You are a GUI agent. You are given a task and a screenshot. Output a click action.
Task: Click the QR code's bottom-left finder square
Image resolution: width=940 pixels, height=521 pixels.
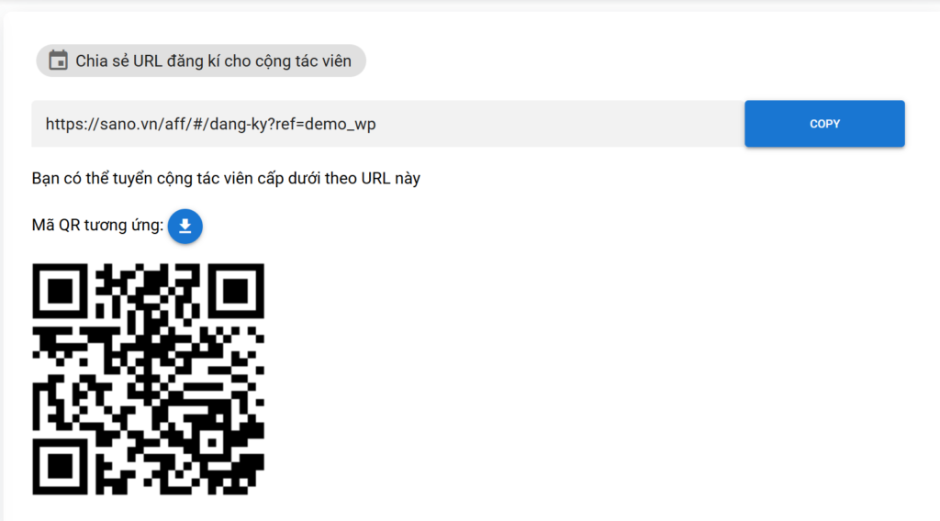(60, 467)
